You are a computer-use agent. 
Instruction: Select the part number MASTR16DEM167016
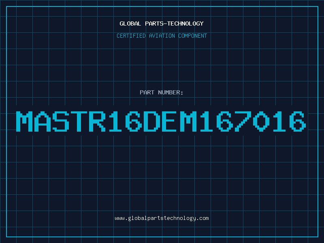click(x=161, y=122)
